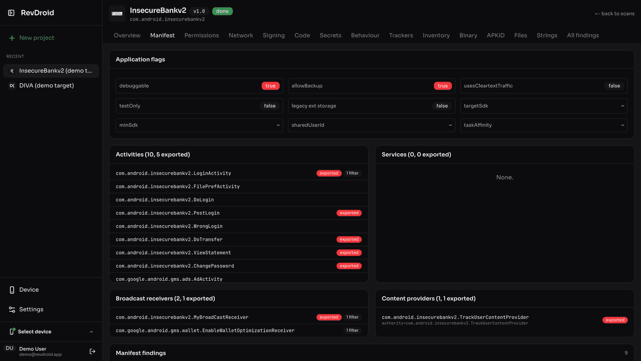
Task: Select the DoTransfer activity row
Action: (x=239, y=240)
